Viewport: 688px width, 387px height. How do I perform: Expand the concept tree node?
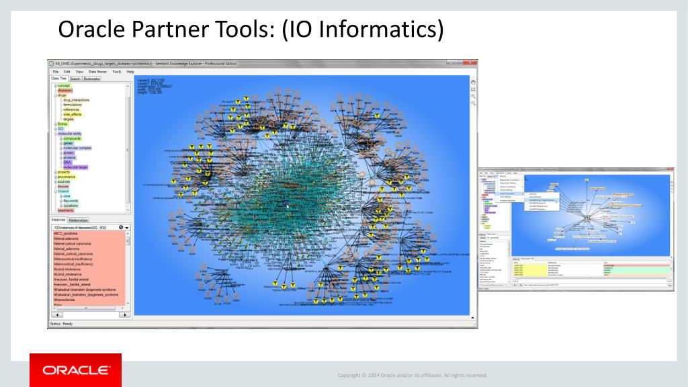click(56, 85)
